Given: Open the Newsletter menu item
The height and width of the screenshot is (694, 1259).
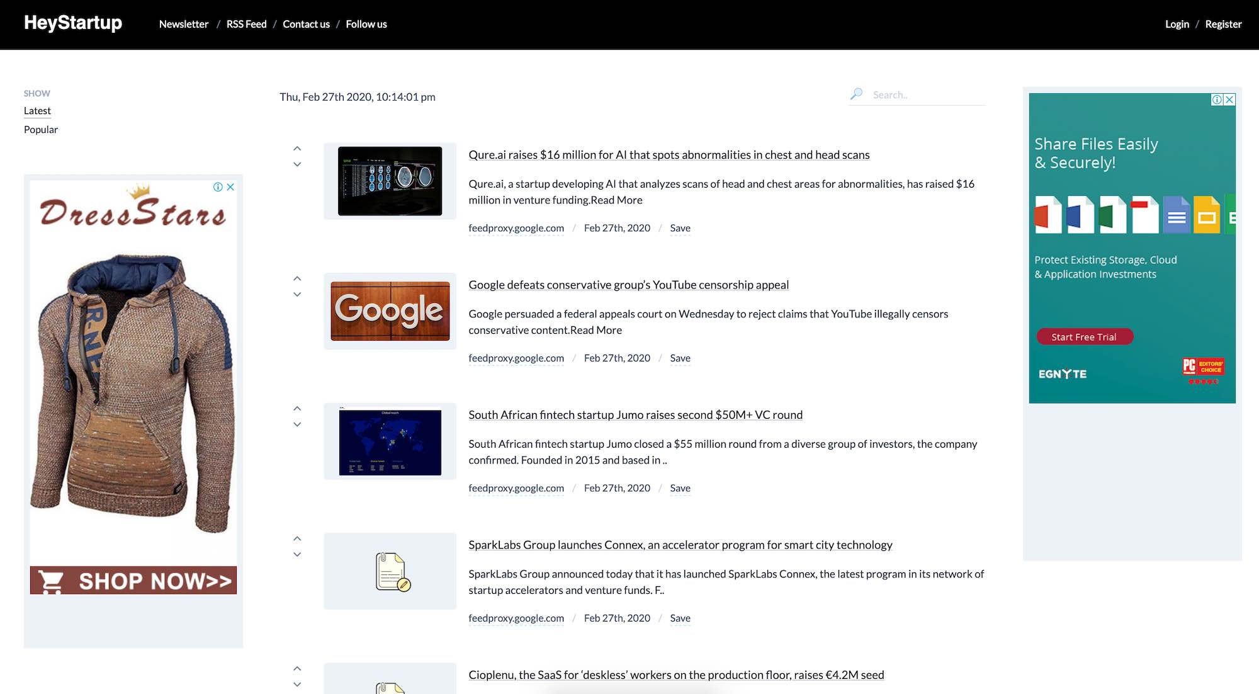Looking at the screenshot, I should [184, 24].
